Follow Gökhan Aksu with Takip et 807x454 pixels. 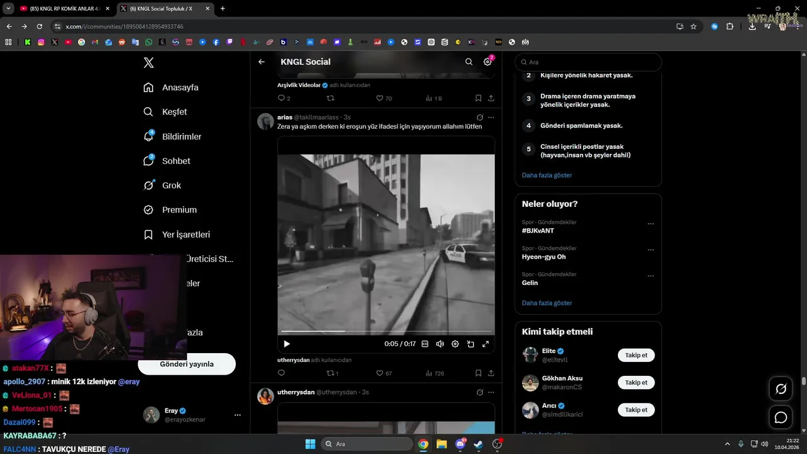[636, 382]
